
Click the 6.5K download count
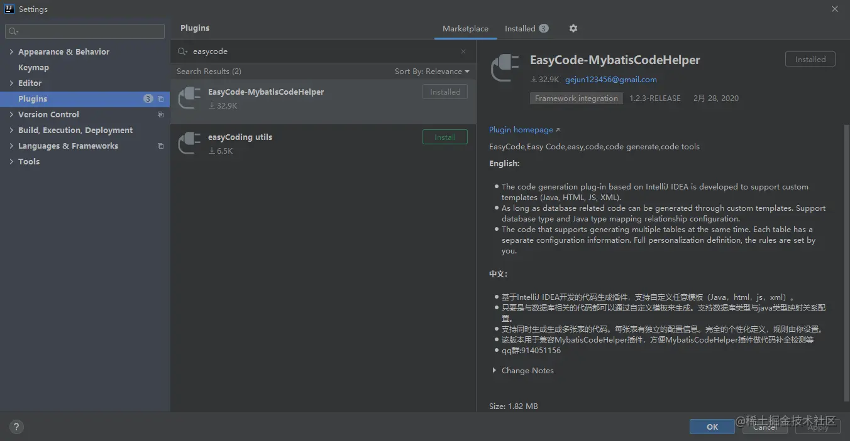(x=221, y=151)
